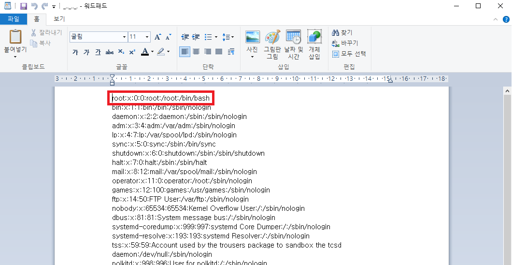Switch to the 보기 tab
This screenshot has height=265, width=512.
(59, 19)
